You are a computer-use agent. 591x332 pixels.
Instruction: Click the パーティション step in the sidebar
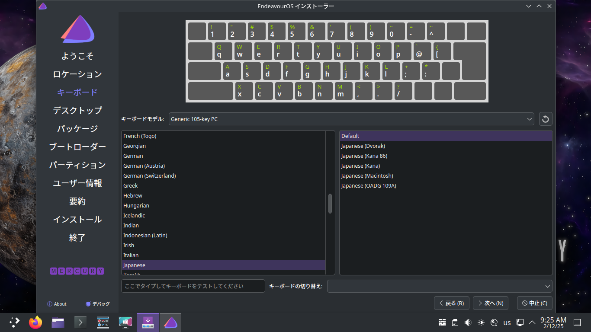click(77, 165)
